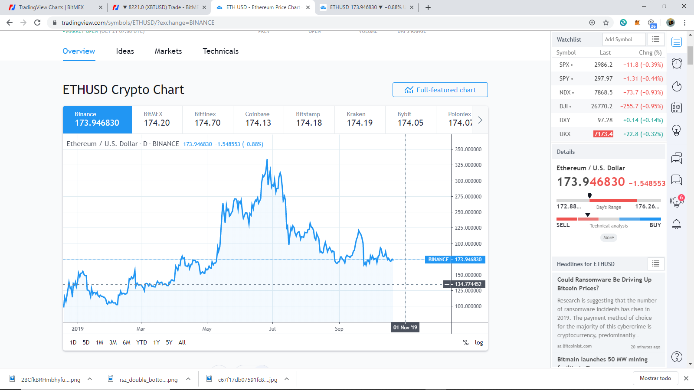694x390 pixels.
Task: Switch to the Technicals tab
Action: [x=221, y=51]
